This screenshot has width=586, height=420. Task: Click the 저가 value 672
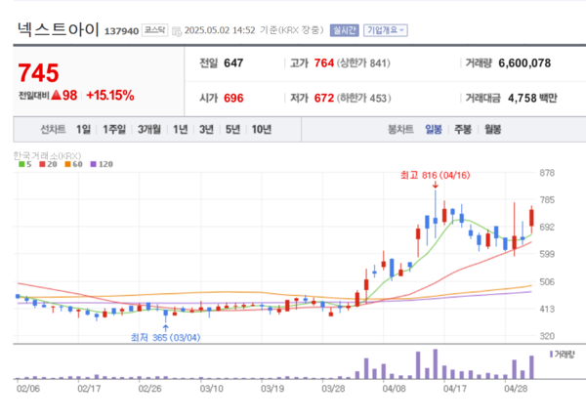pos(323,98)
